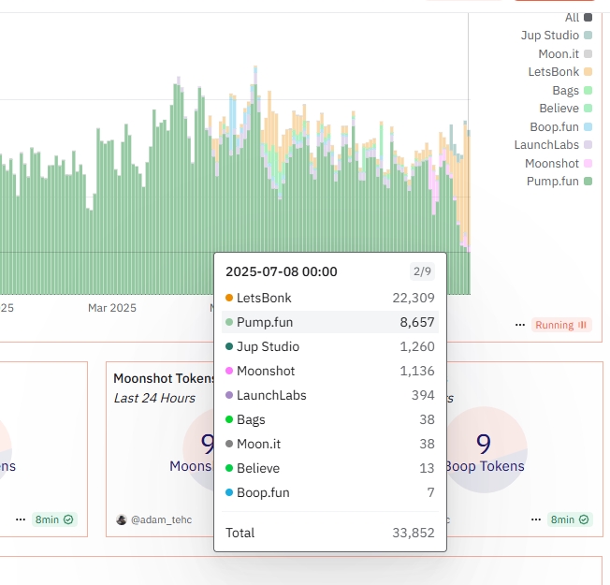Image resolution: width=610 pixels, height=585 pixels.
Task: Toggle LetsBonk legend entry
Action: tap(560, 72)
